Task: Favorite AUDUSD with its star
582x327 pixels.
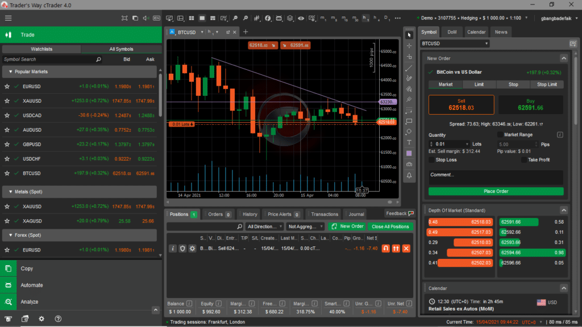Action: tap(7, 130)
